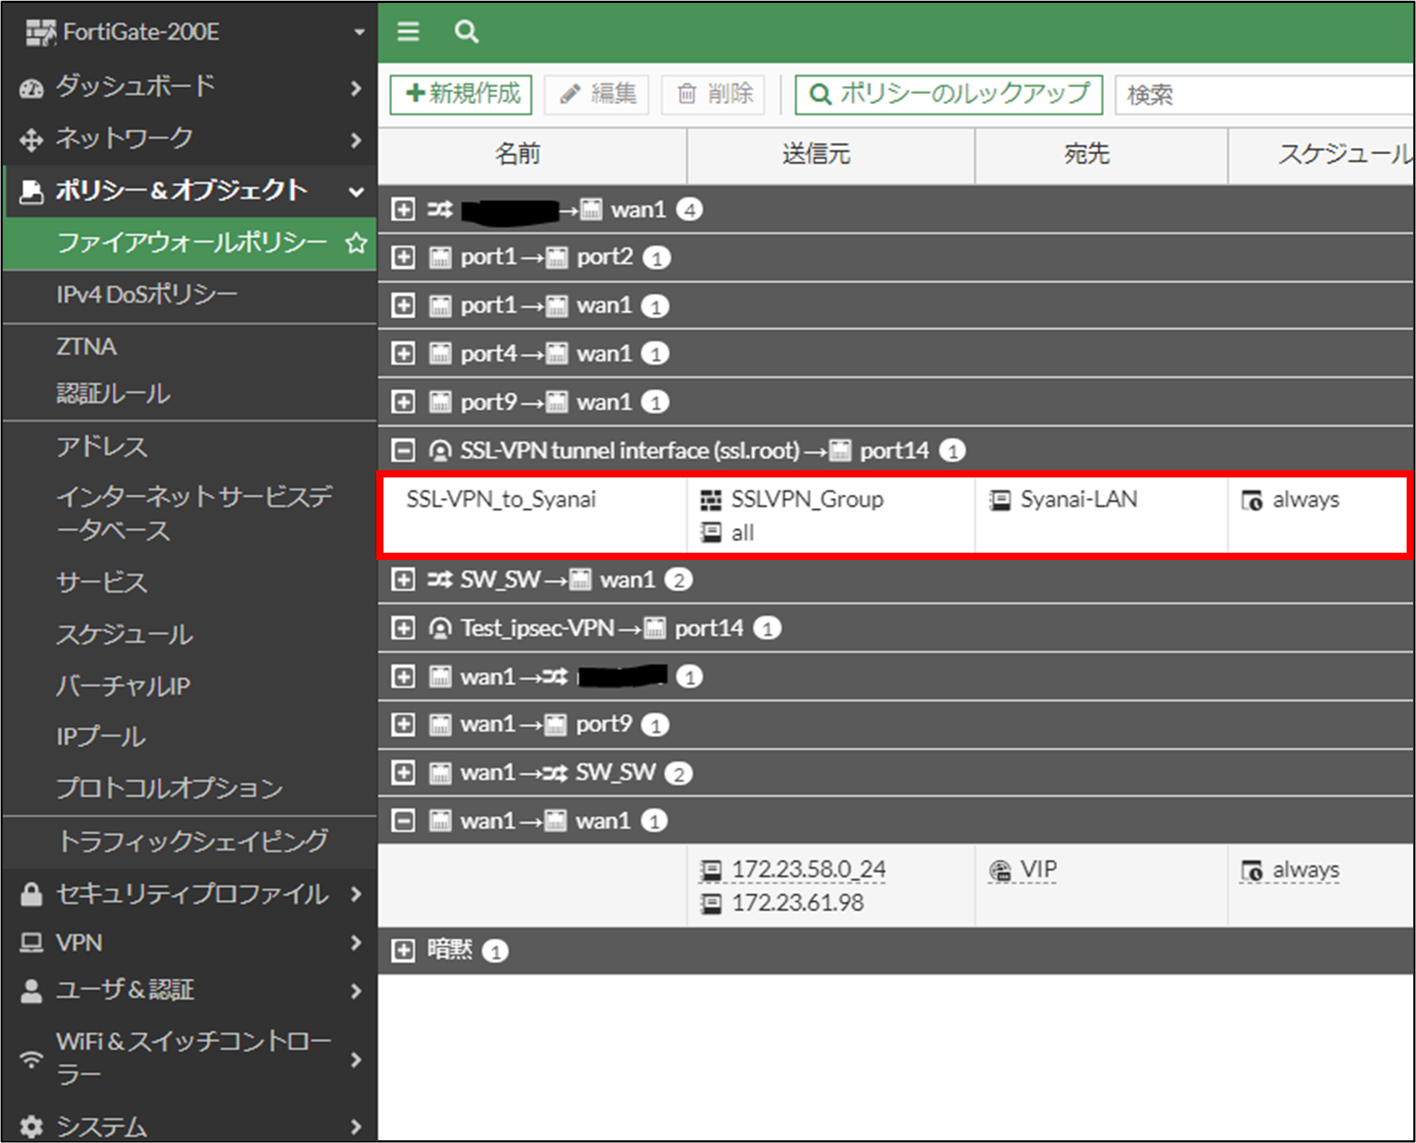Click the 172.23.61.98 source address
1416x1143 pixels.
[797, 903]
